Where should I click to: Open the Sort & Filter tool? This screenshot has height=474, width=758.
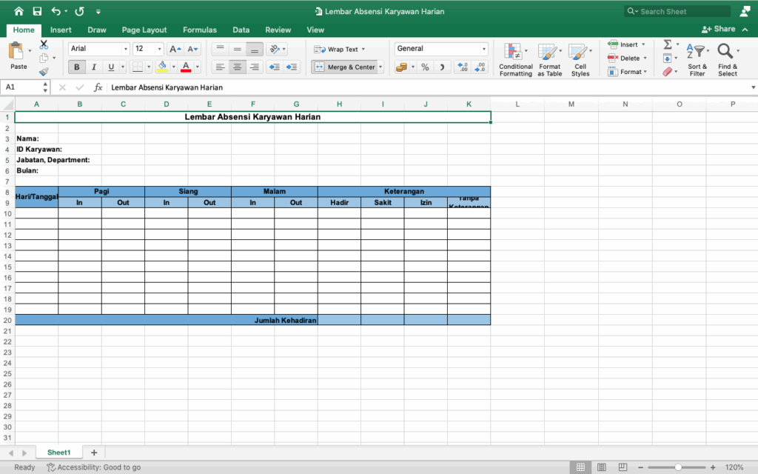click(x=697, y=59)
